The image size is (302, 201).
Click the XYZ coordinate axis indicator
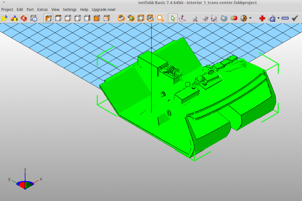click(25, 180)
